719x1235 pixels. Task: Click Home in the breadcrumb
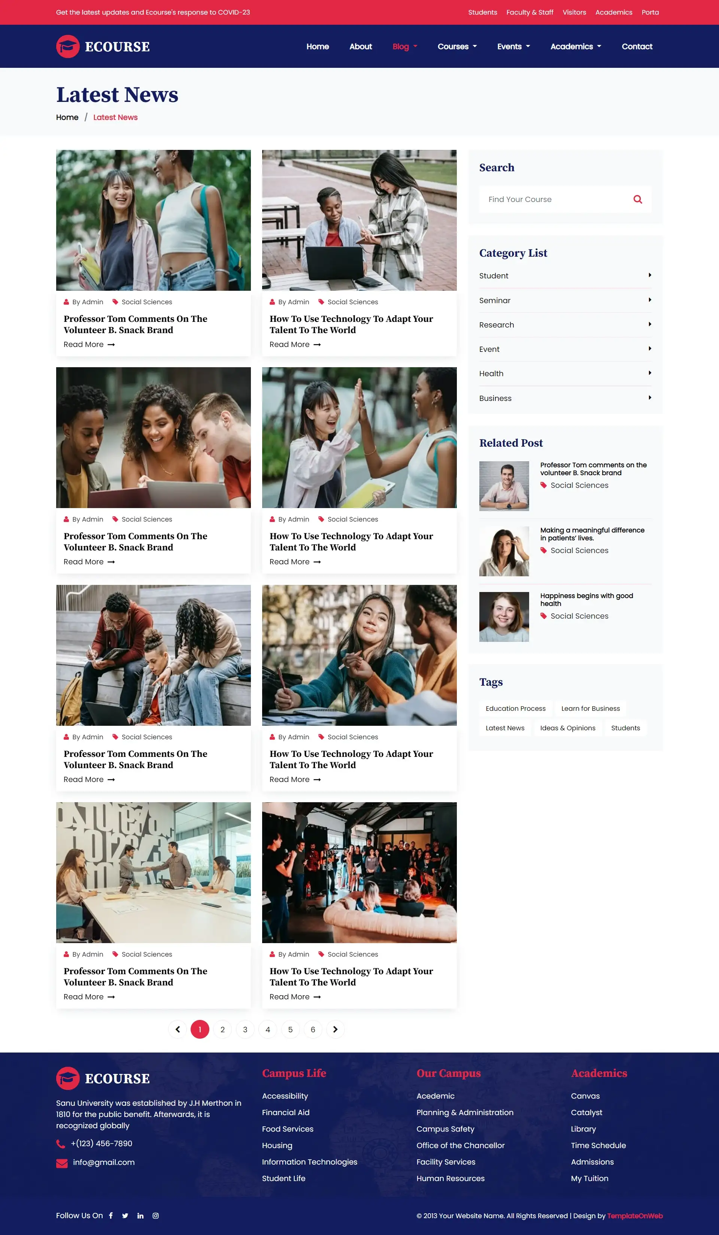tap(67, 118)
